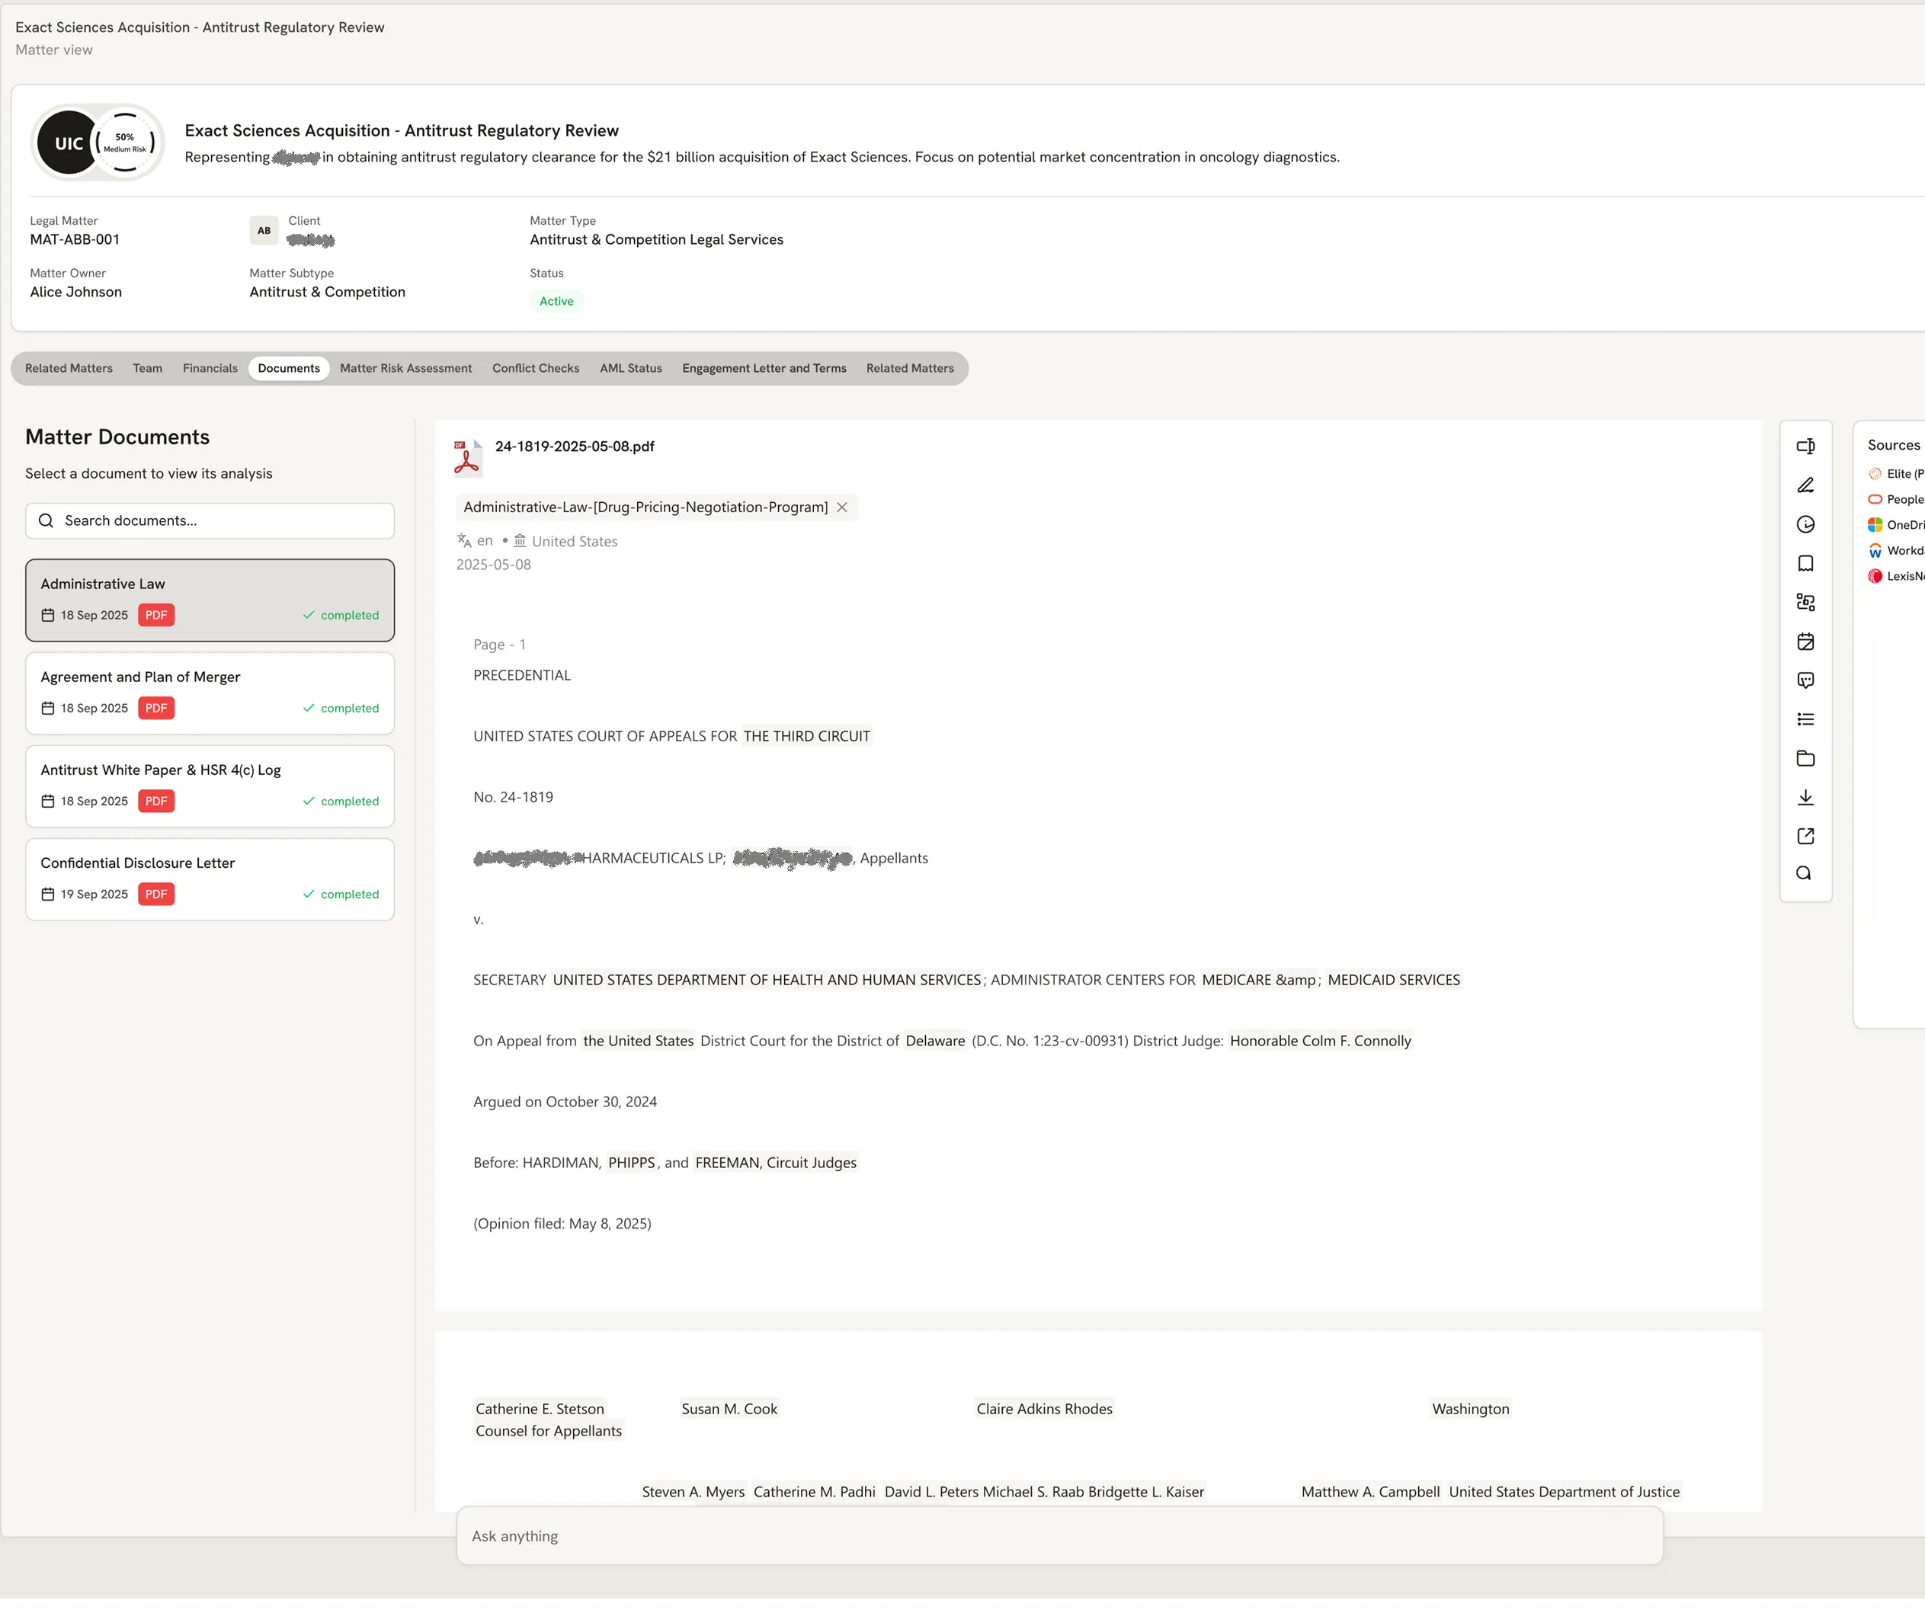
Task: Click highlighted MEDICAID SERVICES entity
Action: [x=1393, y=980]
